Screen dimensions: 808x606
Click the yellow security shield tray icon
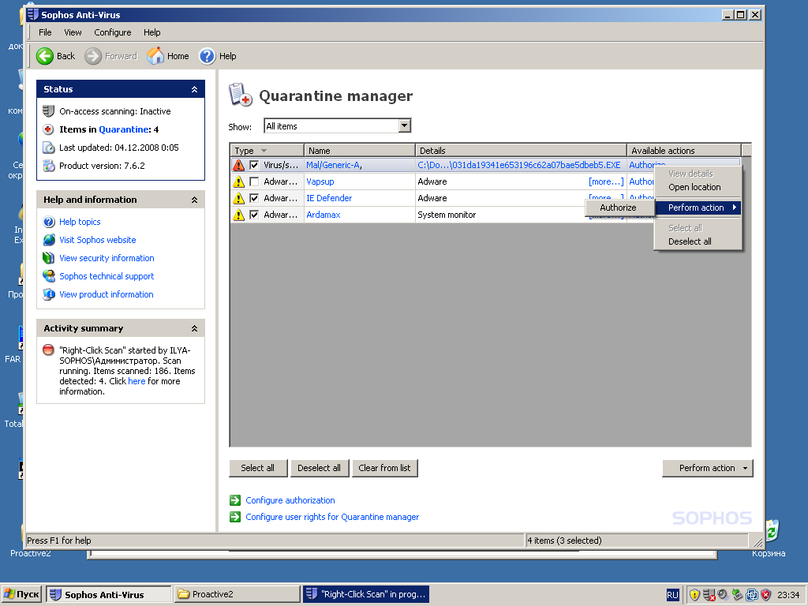[x=694, y=595]
